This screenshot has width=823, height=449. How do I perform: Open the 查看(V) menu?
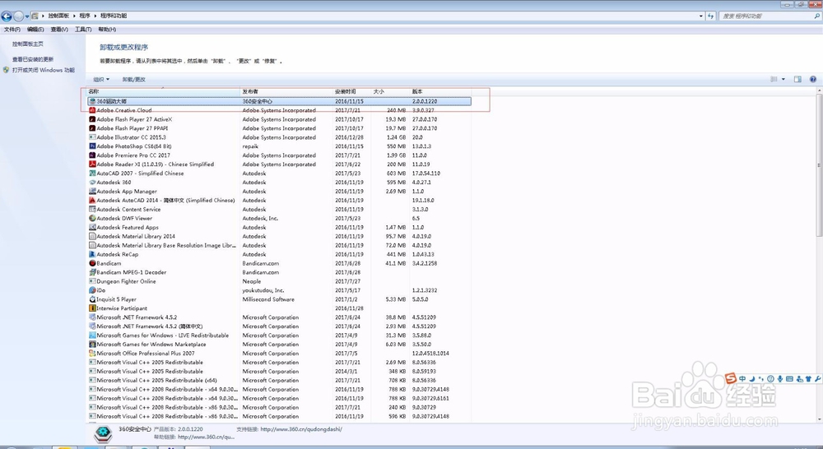(x=59, y=30)
